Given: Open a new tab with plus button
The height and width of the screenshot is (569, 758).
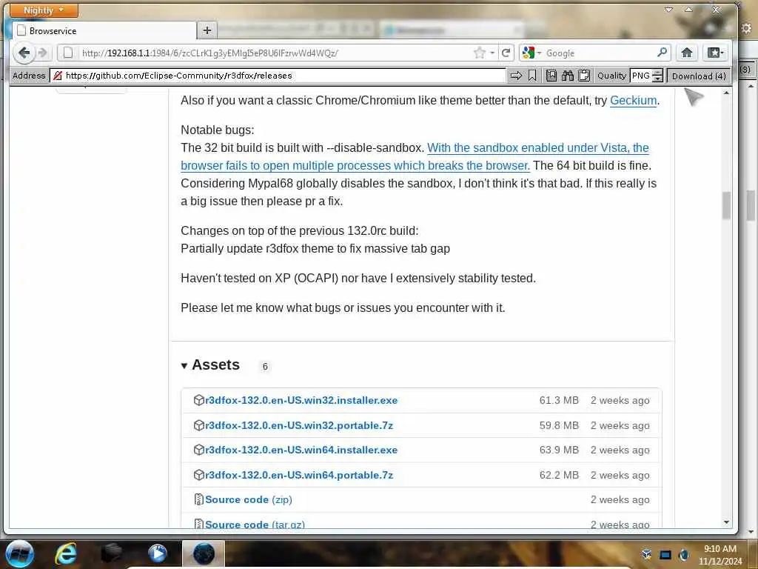Looking at the screenshot, I should [207, 30].
